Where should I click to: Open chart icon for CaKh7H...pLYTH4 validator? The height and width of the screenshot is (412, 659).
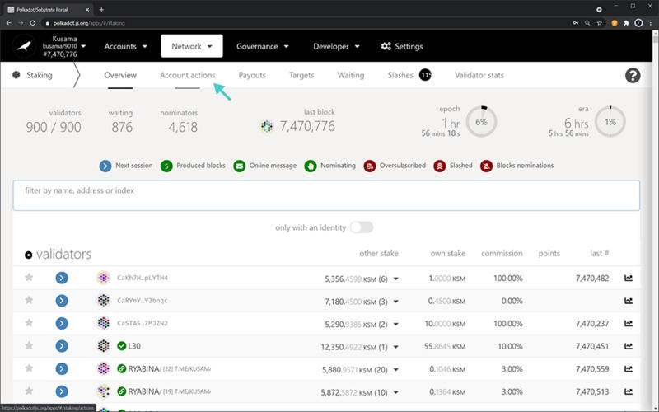pos(629,278)
